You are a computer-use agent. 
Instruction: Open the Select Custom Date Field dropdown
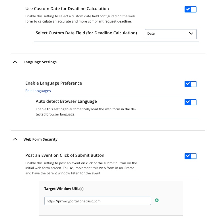point(171,34)
